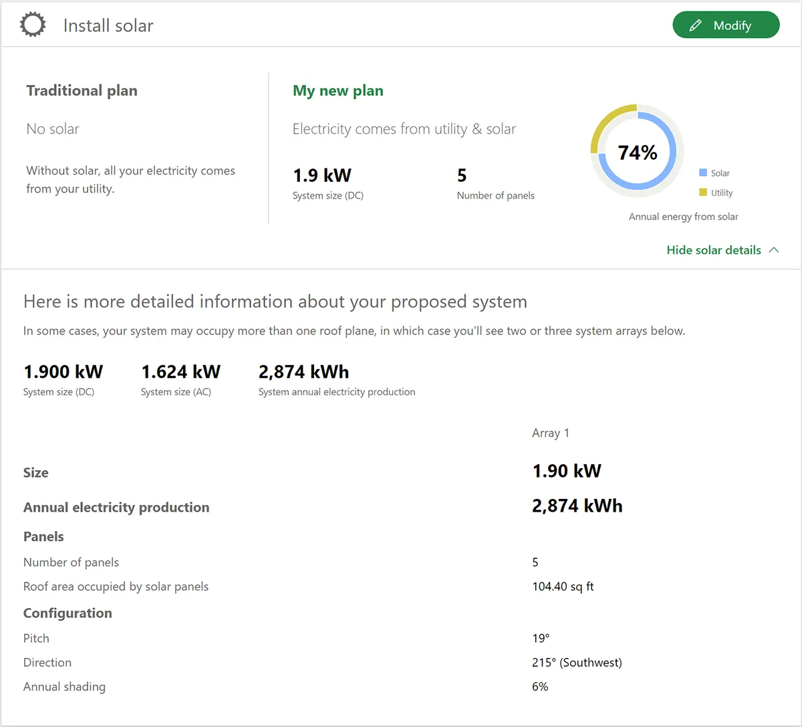Click the Array 1 column header

coord(551,433)
